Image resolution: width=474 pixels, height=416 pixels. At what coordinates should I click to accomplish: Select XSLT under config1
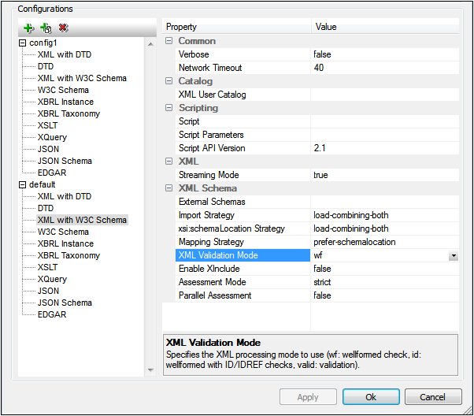(48, 125)
